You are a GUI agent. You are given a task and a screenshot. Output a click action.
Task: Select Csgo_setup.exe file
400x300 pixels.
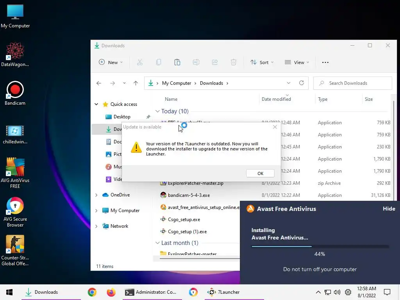184,220
